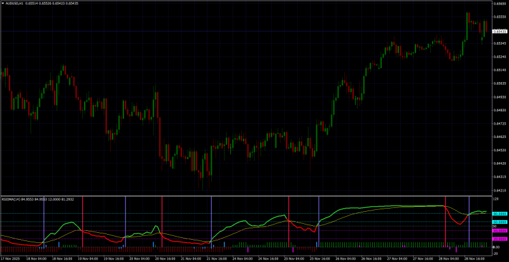
Task: Click the 0.65659 price scale label
Action: [x=499, y=4]
